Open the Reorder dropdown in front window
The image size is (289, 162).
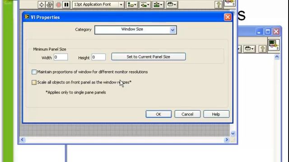(172, 5)
